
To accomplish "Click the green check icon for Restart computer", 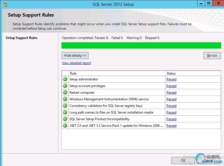I will [x=65, y=92].
